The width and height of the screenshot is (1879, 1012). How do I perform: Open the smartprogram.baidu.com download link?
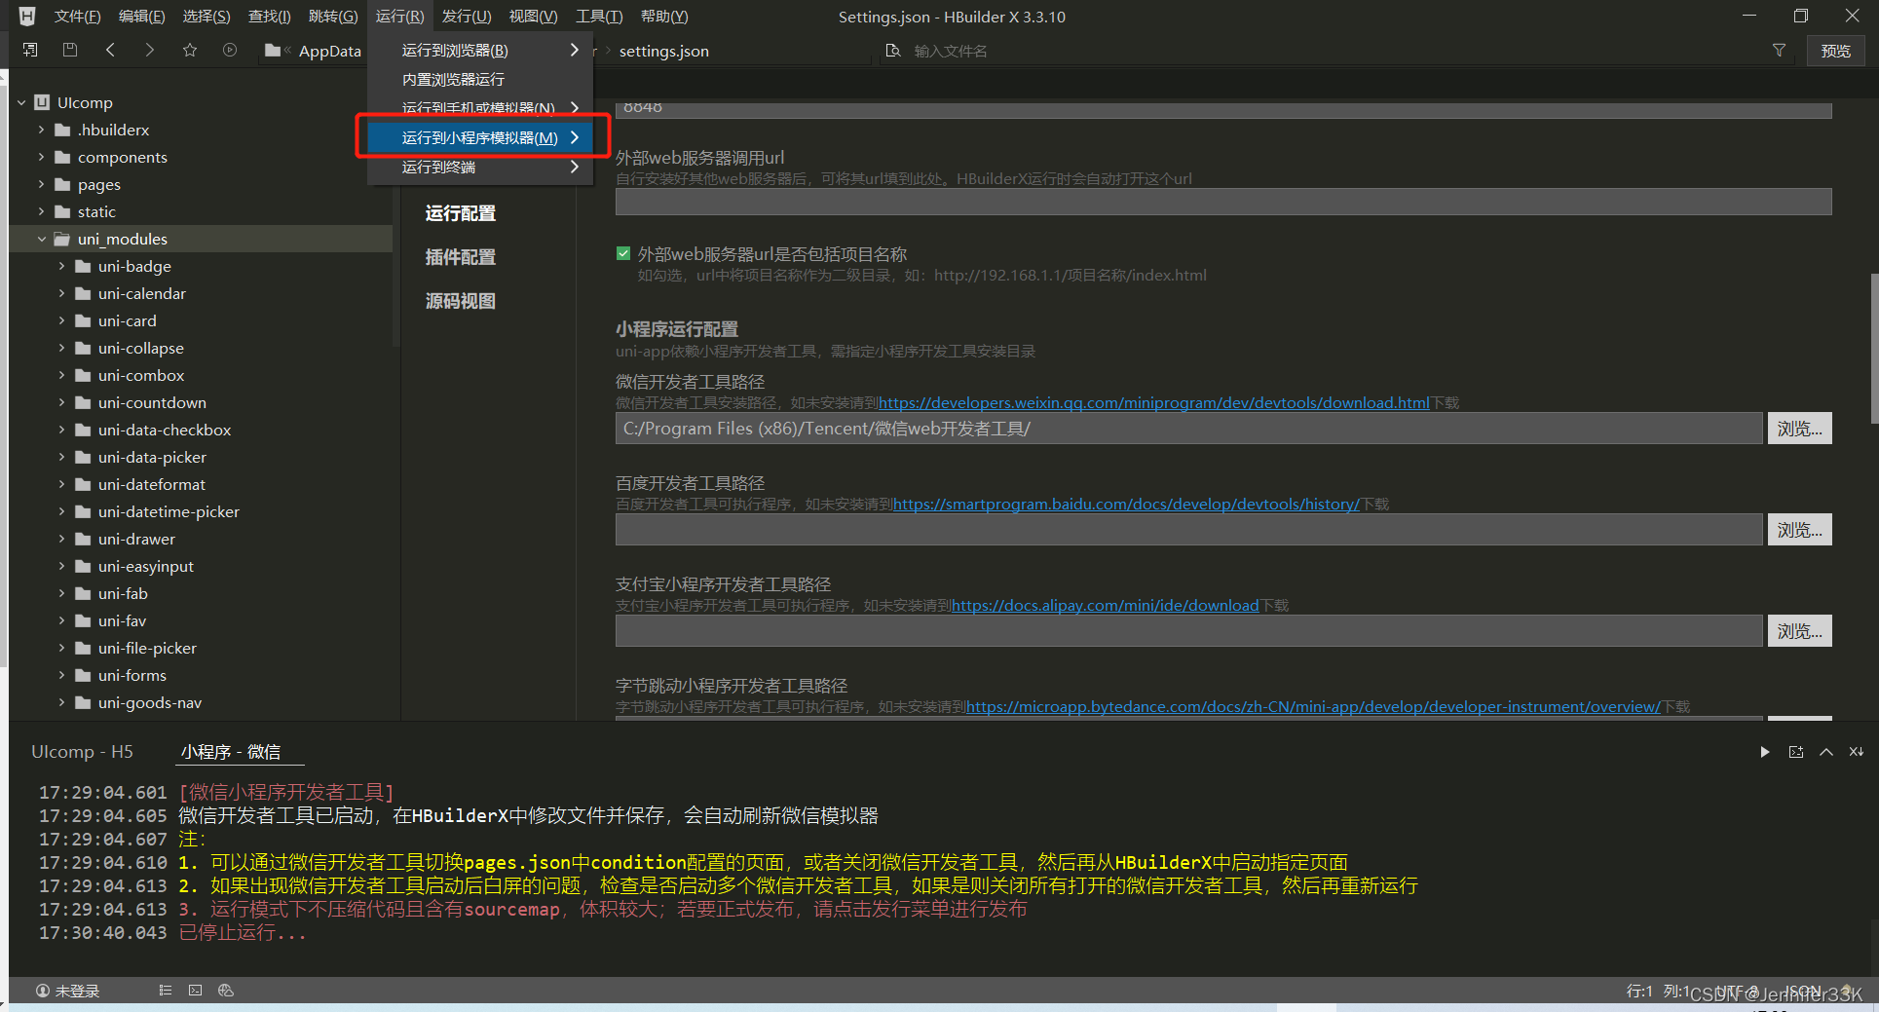point(1126,504)
